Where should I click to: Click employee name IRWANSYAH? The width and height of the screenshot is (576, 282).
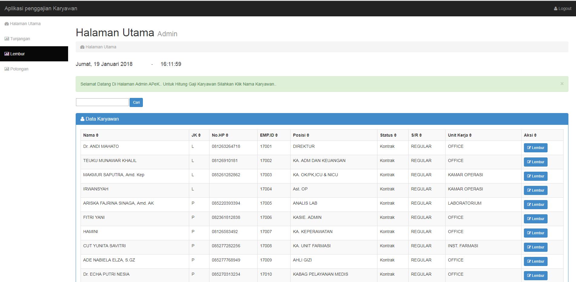(x=96, y=189)
